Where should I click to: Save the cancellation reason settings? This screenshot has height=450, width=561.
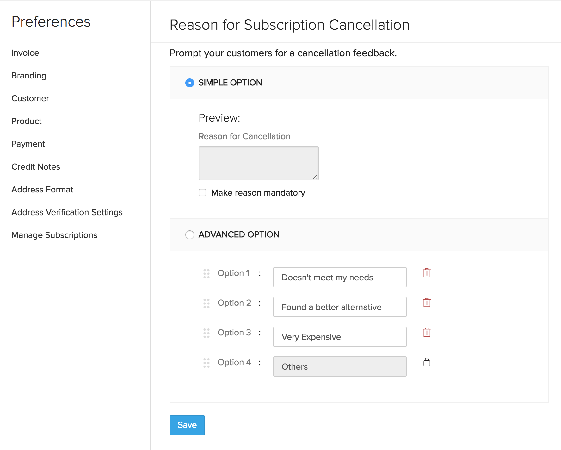[x=187, y=425]
